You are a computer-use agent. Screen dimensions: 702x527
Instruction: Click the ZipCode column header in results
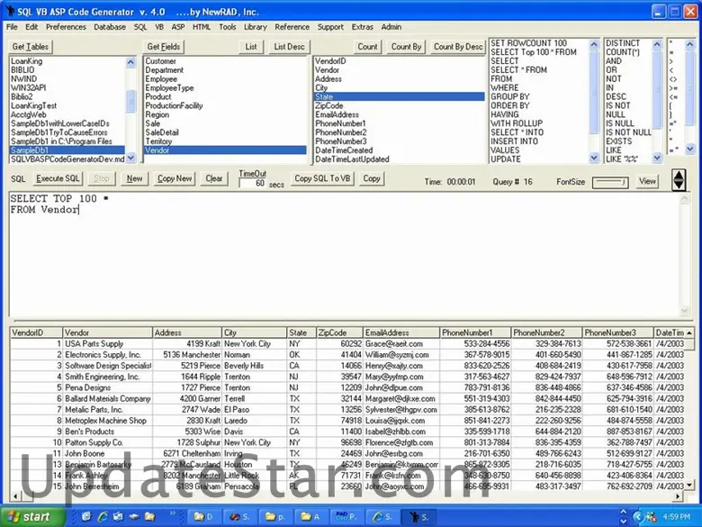[339, 332]
